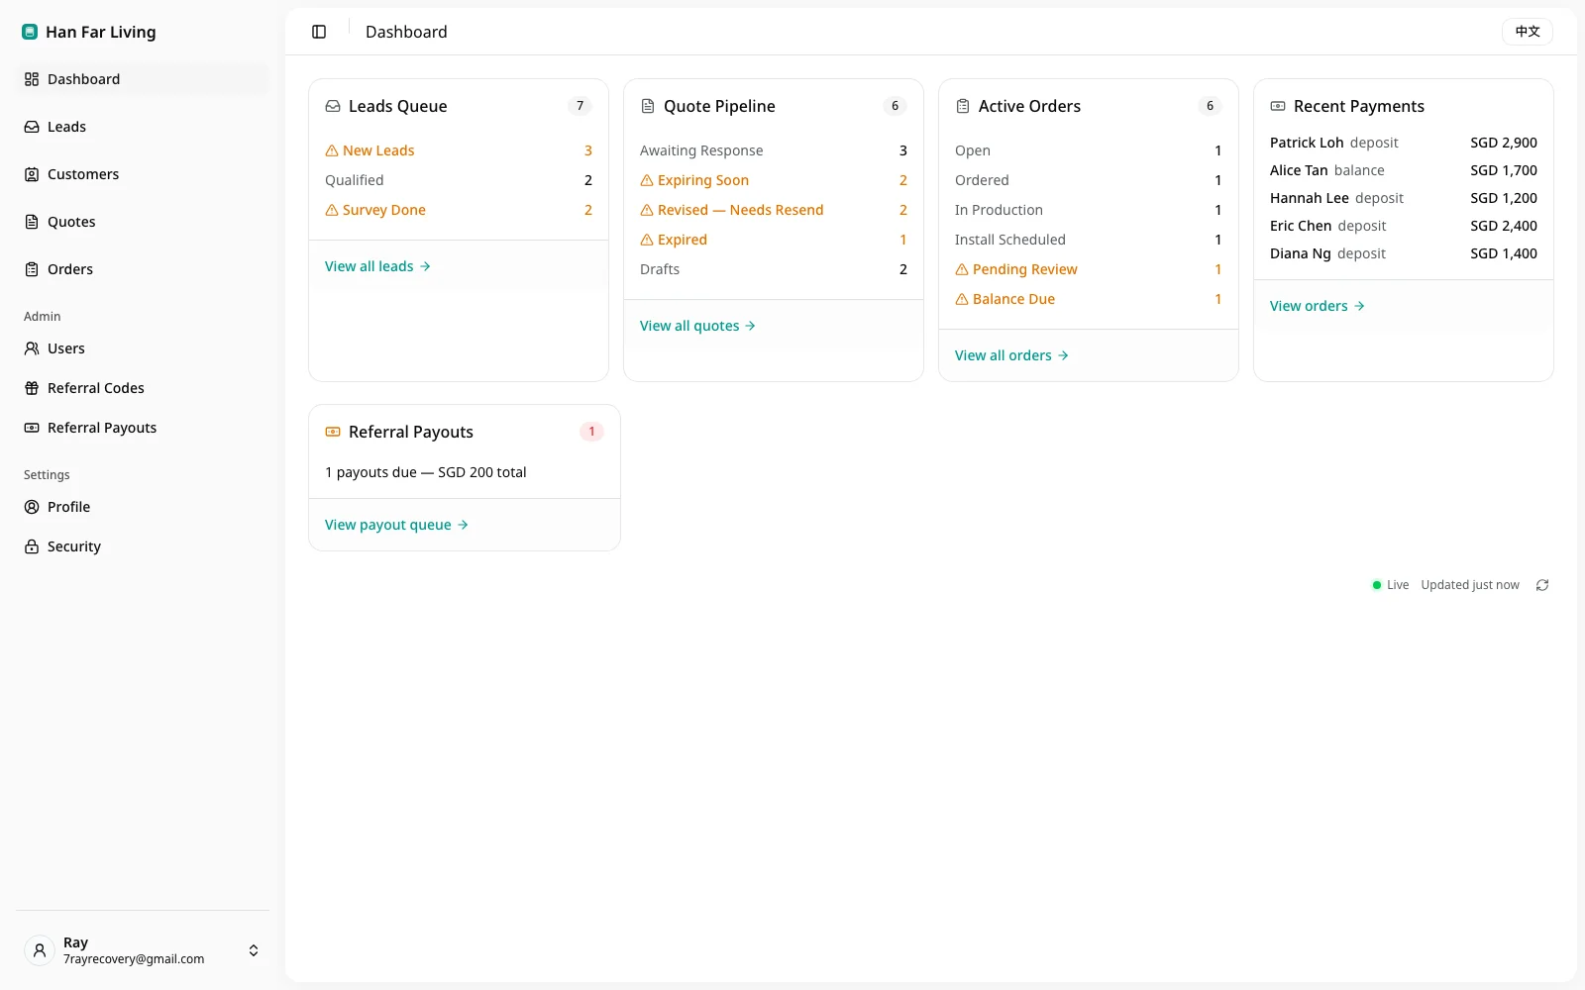Image resolution: width=1585 pixels, height=990 pixels.
Task: Click the View all leads link
Action: click(x=377, y=266)
